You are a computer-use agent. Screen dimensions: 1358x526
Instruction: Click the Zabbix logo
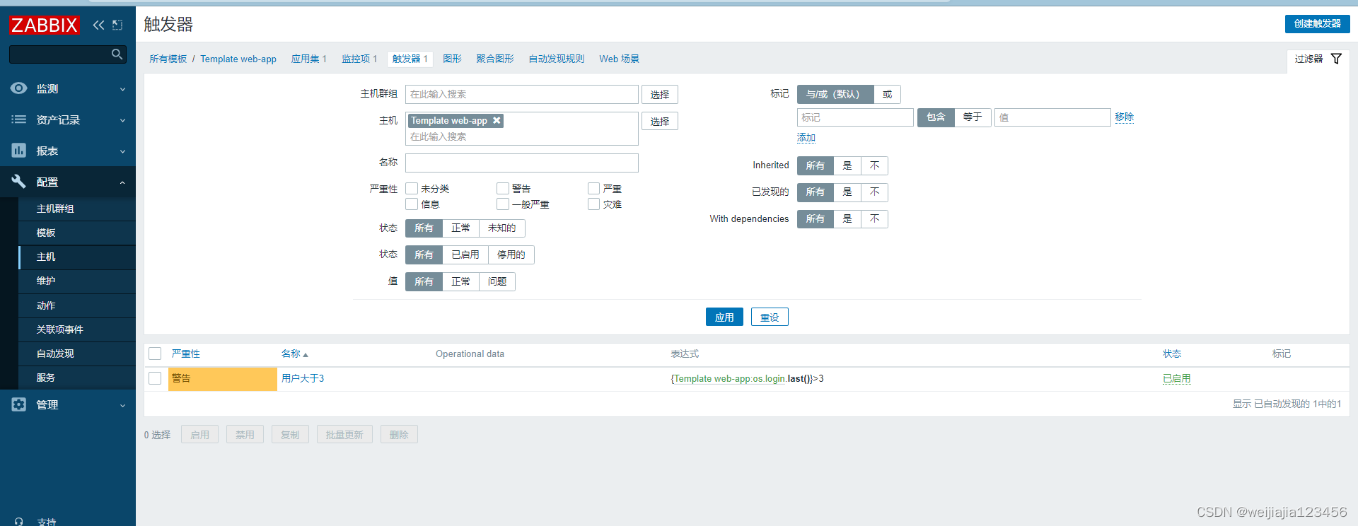pyautogui.click(x=44, y=25)
